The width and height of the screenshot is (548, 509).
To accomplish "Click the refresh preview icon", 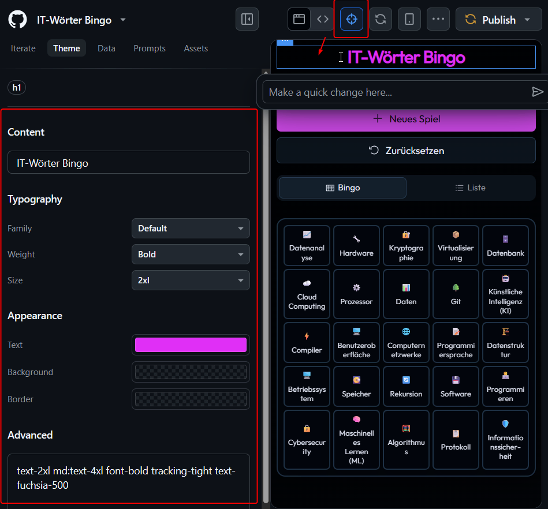I will tap(381, 19).
